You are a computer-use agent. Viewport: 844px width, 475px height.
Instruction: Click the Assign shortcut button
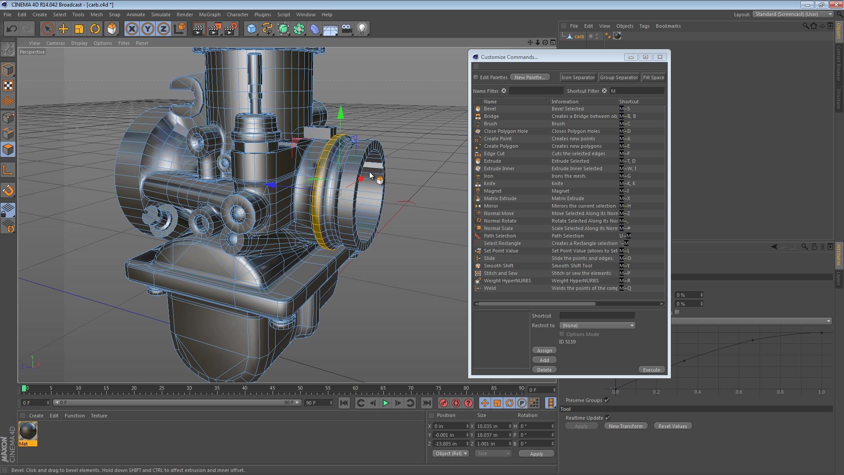tap(544, 350)
